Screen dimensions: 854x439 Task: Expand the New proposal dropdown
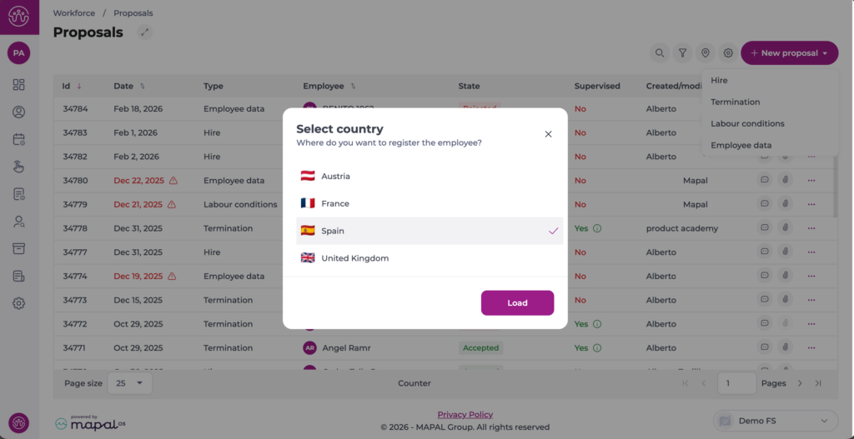pos(789,53)
